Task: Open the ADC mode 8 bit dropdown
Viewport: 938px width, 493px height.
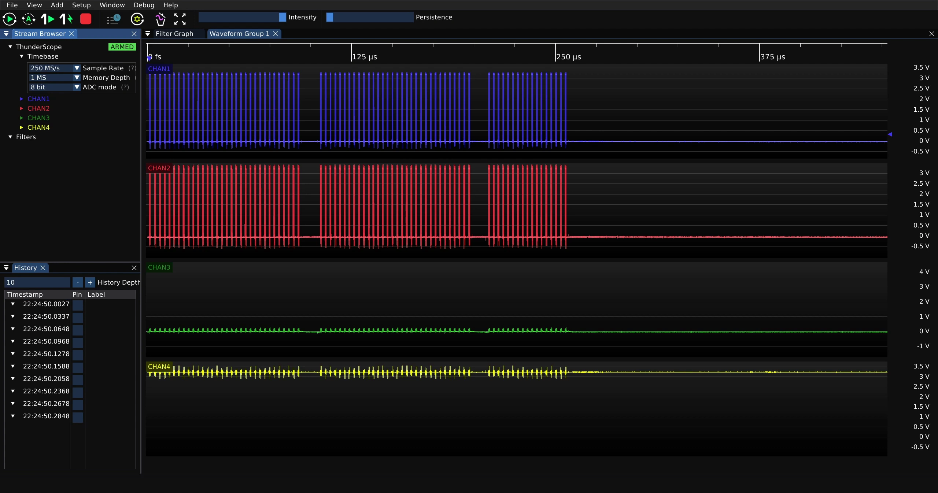Action: point(55,87)
